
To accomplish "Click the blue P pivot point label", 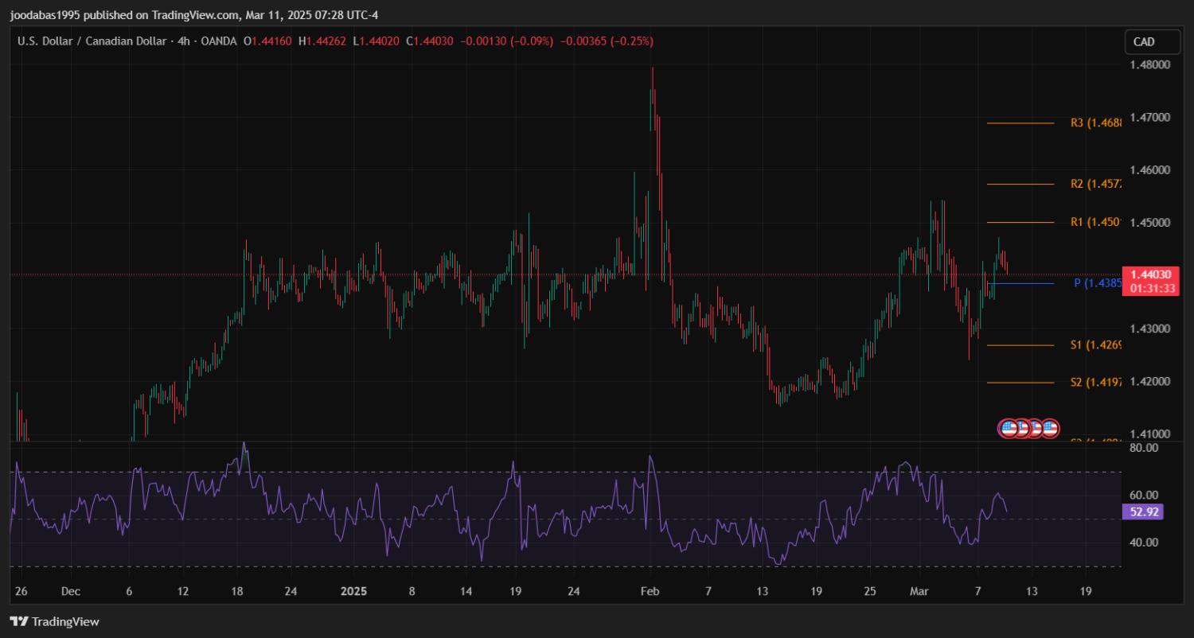I will click(1097, 283).
